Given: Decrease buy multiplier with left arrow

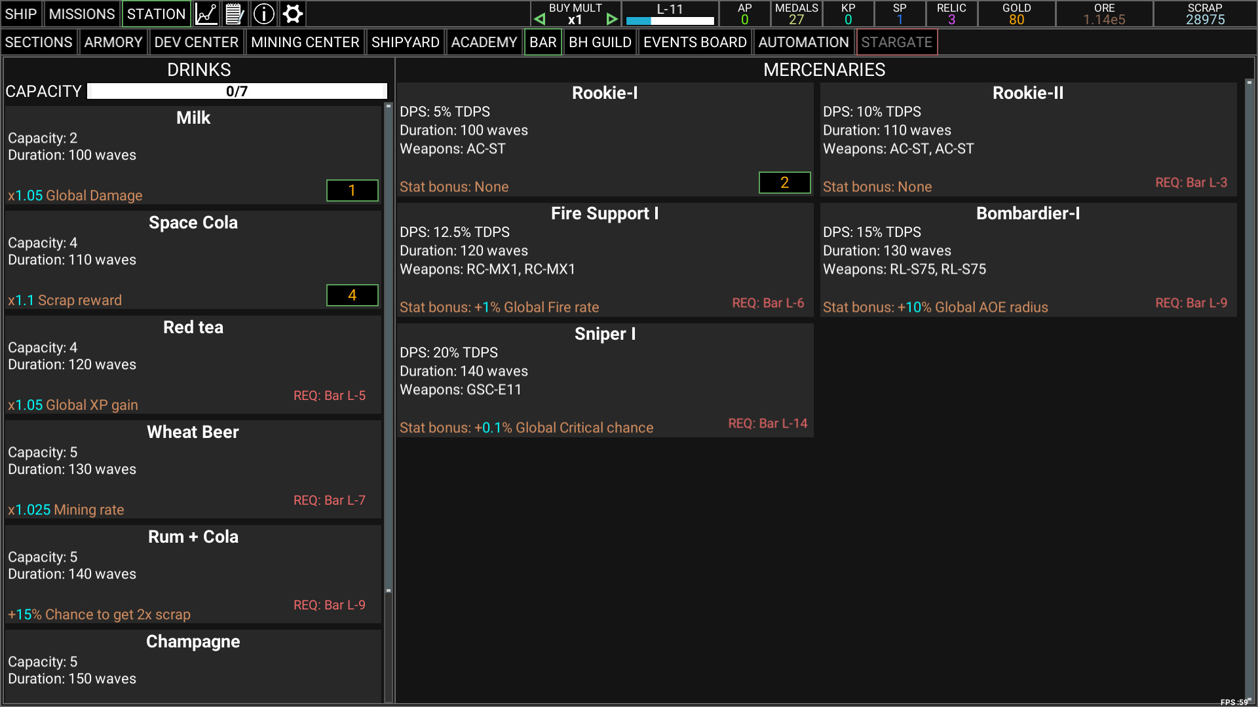Looking at the screenshot, I should (539, 18).
